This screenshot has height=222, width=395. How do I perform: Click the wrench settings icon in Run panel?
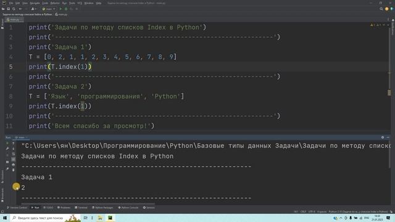click(x=7, y=149)
